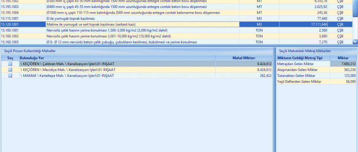The width and height of the screenshot is (358, 152).
Task: Tick the MAMAK Kartaltepe Mah. checkbox
Action: point(10,76)
